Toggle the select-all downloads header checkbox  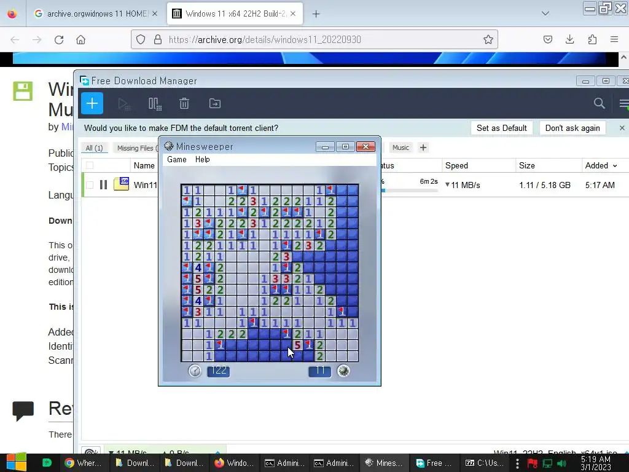[90, 165]
